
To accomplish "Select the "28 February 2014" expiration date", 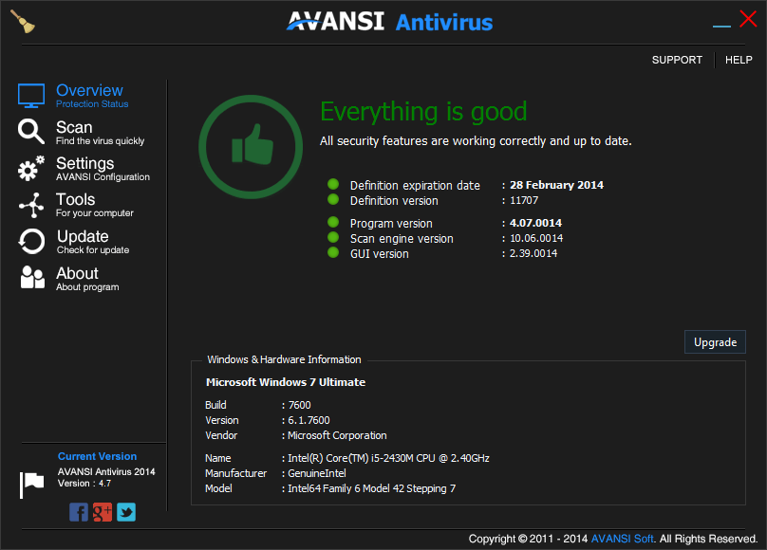I will 556,185.
